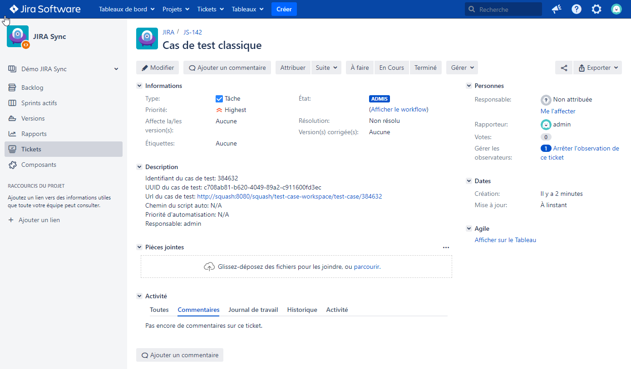
Task: Collapse the Description section
Action: [139, 166]
